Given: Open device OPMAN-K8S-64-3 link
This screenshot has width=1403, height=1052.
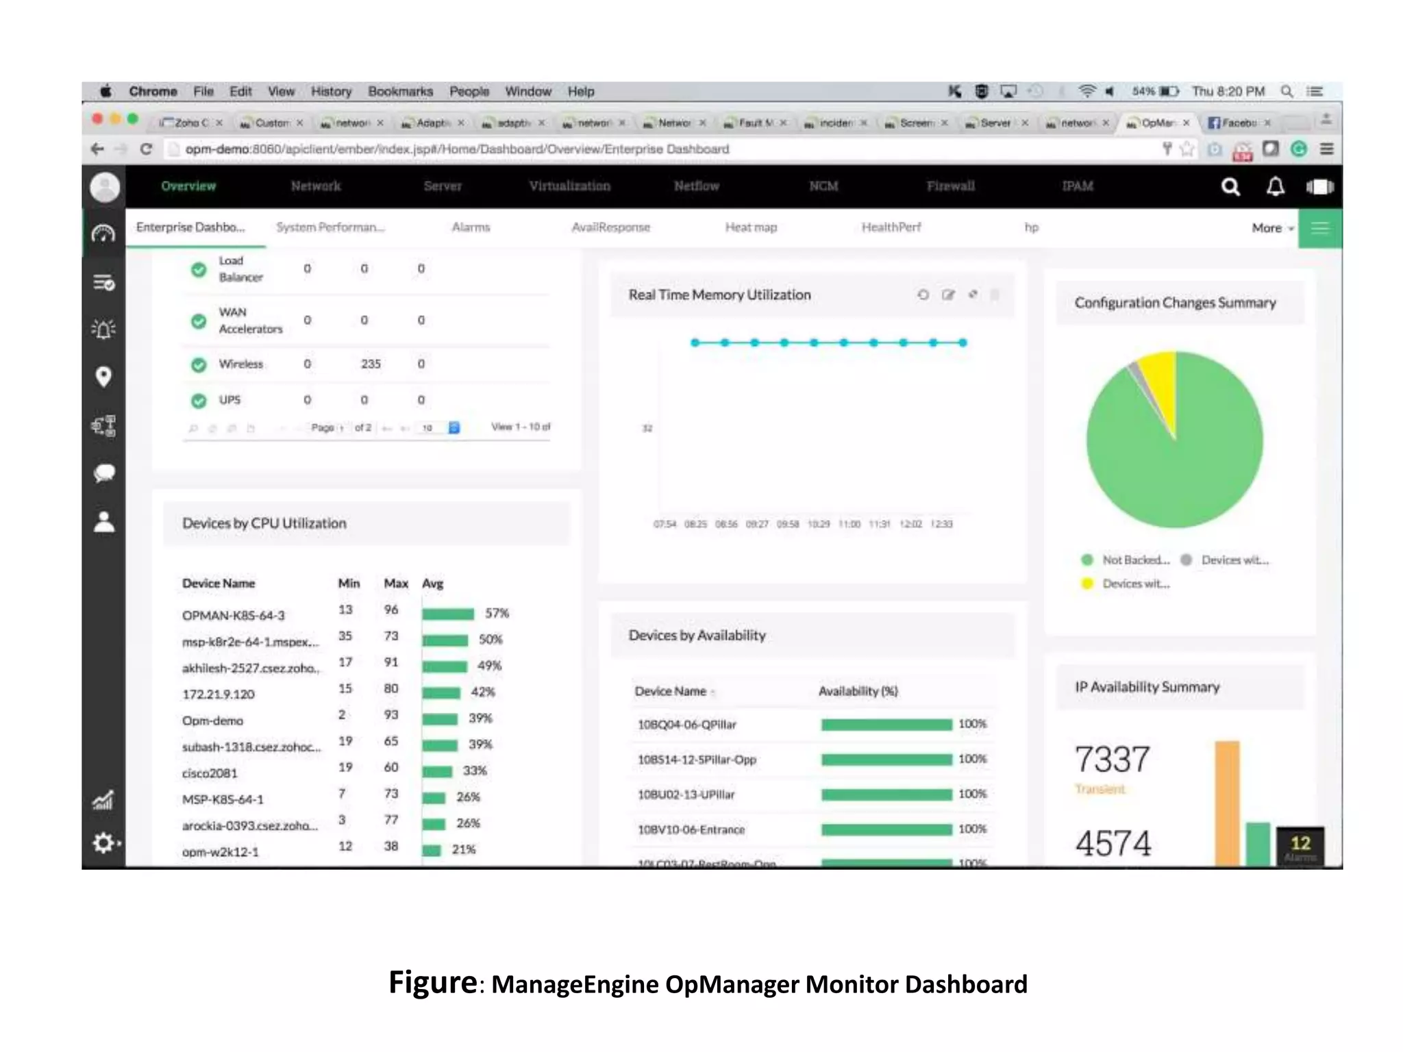Looking at the screenshot, I should 234,616.
